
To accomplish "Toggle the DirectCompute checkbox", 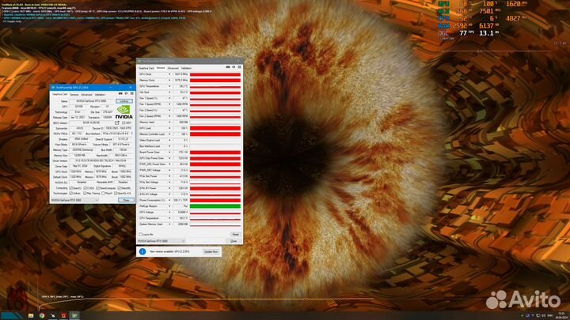I will (x=98, y=188).
